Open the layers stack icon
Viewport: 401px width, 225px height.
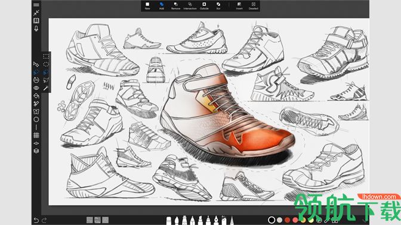click(36, 151)
